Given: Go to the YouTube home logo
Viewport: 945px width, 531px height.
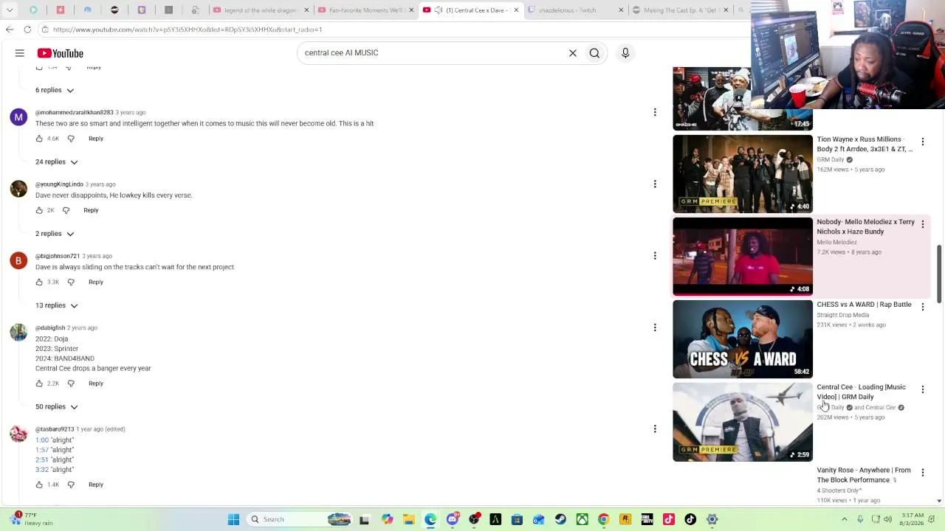Looking at the screenshot, I should pos(61,53).
